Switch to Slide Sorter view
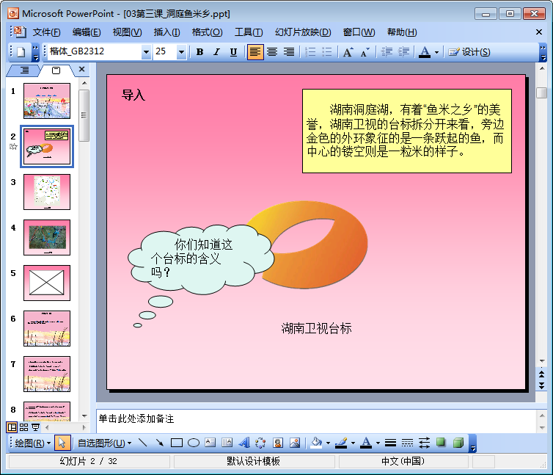Image resolution: width=553 pixels, height=475 pixels. (23, 428)
